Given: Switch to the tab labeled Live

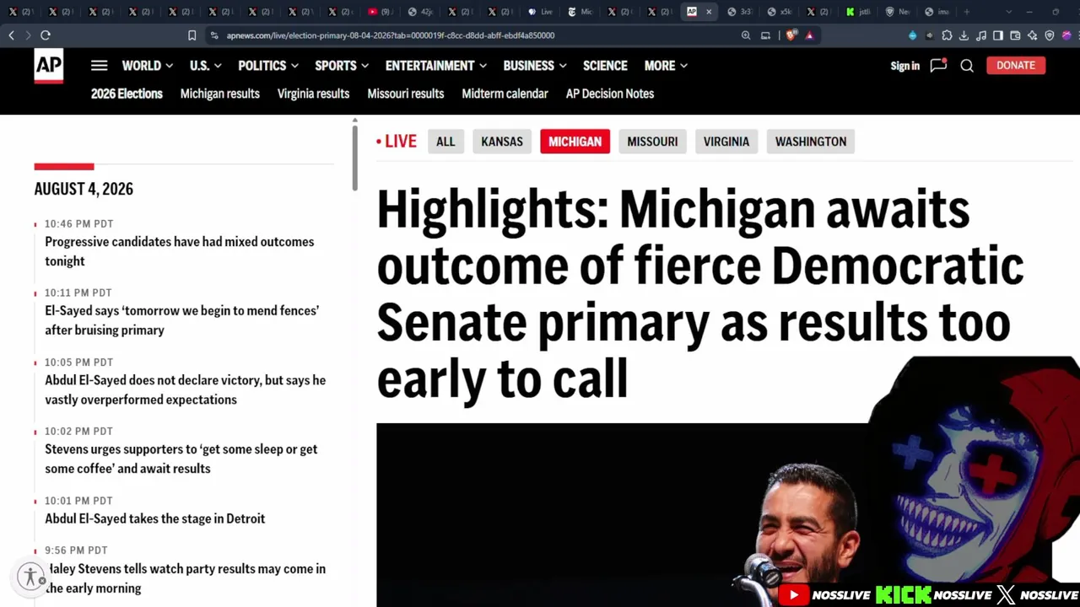Looking at the screenshot, I should (539, 12).
